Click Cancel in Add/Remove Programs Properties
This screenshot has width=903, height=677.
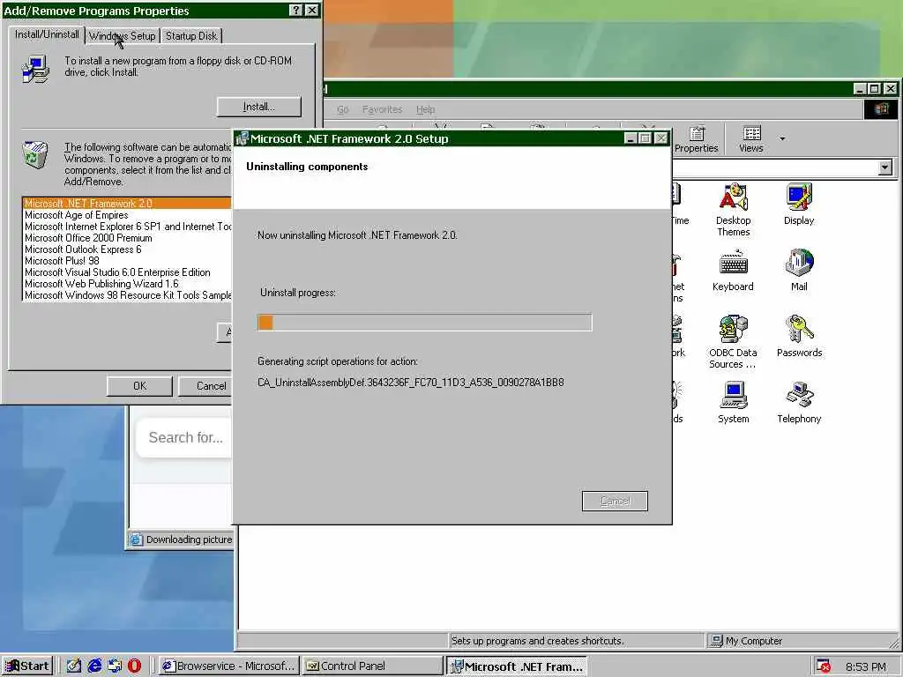[x=206, y=386]
